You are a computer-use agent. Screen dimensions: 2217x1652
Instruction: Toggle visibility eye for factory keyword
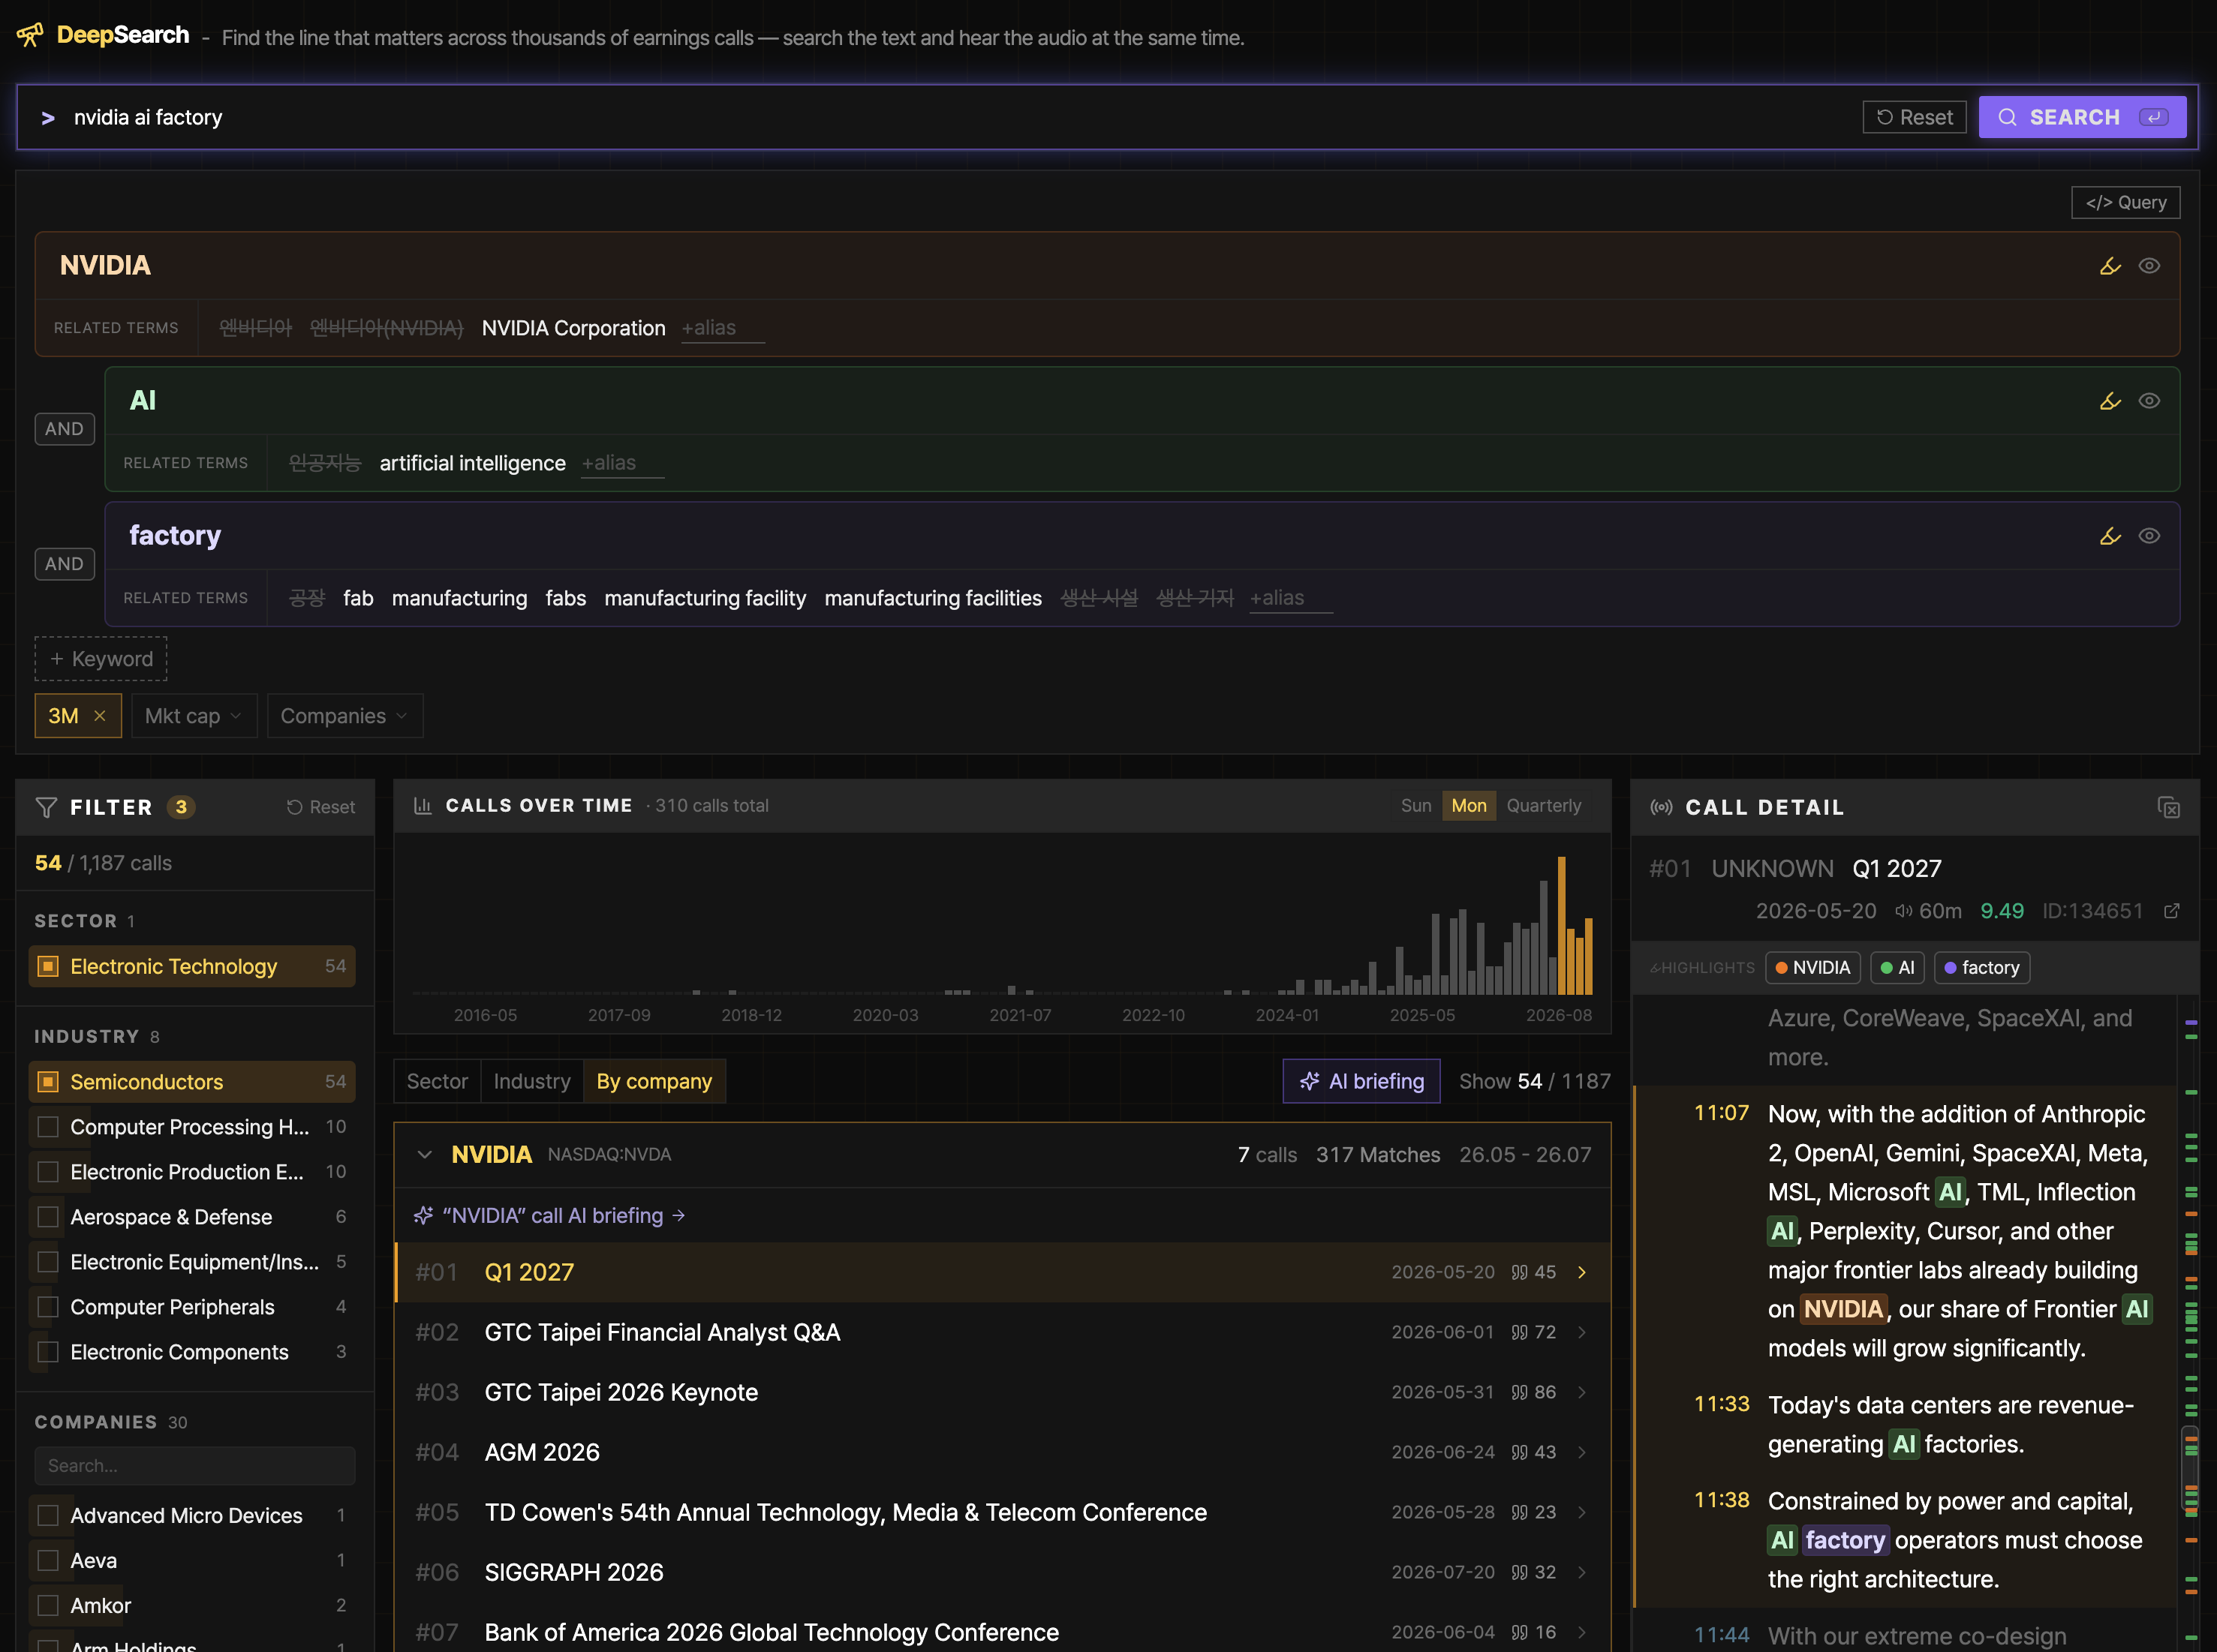click(2149, 536)
